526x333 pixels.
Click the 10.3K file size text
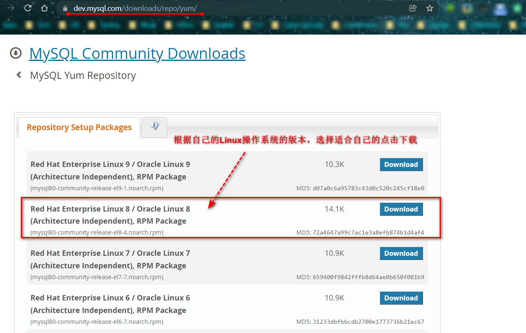[x=335, y=164]
